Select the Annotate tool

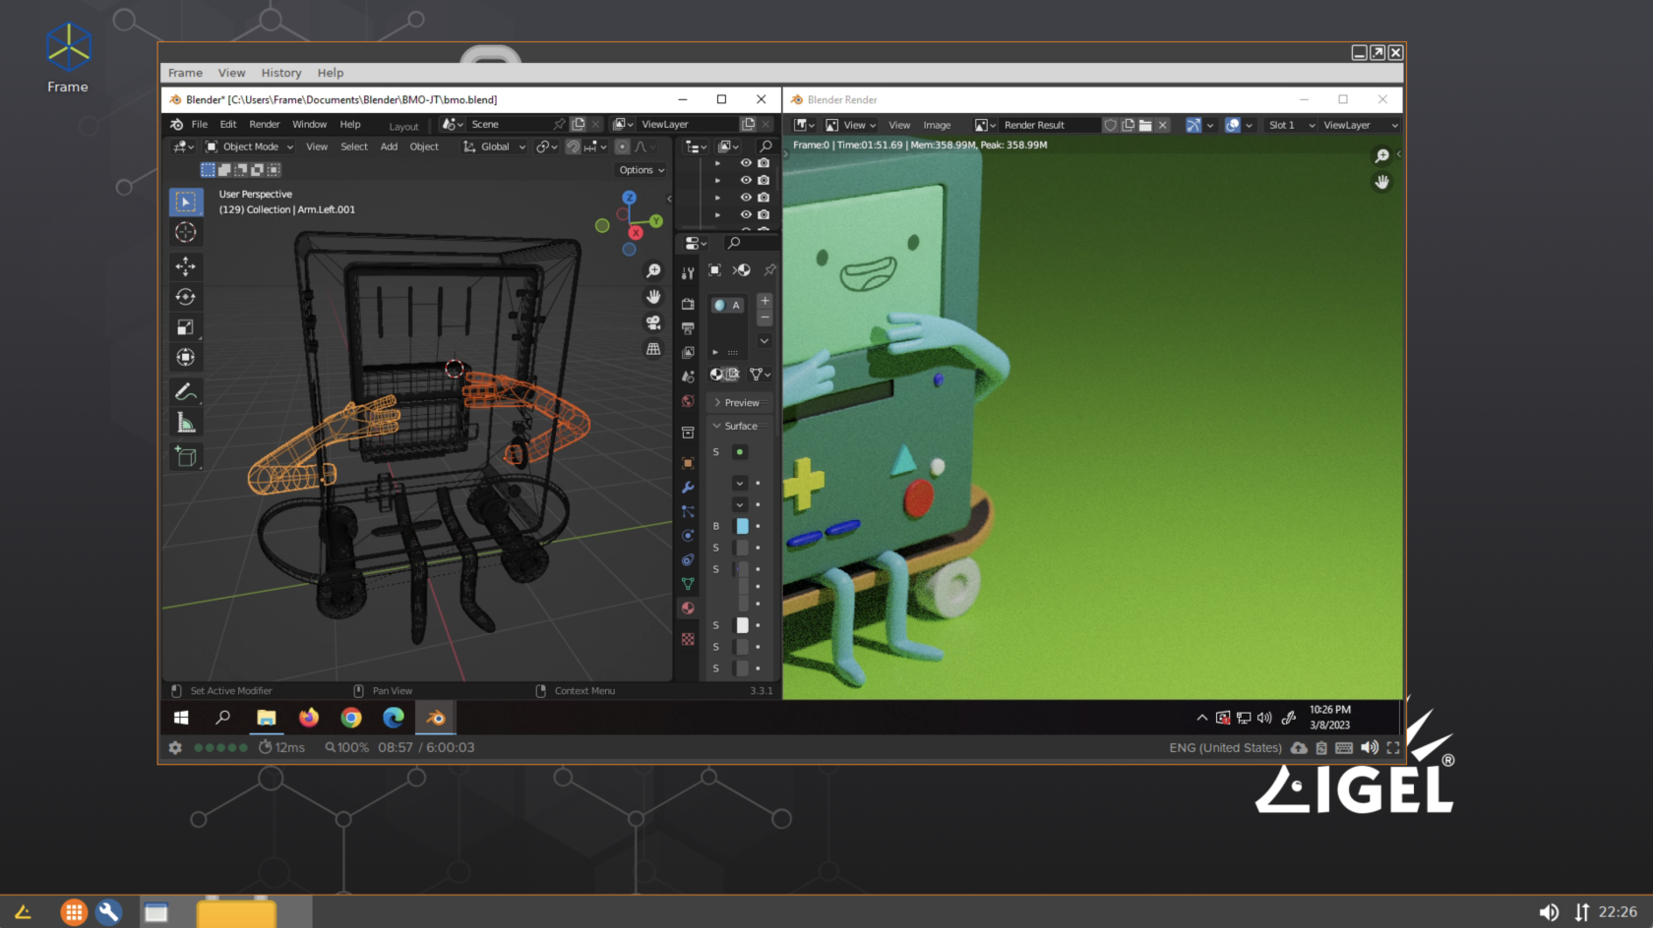186,391
